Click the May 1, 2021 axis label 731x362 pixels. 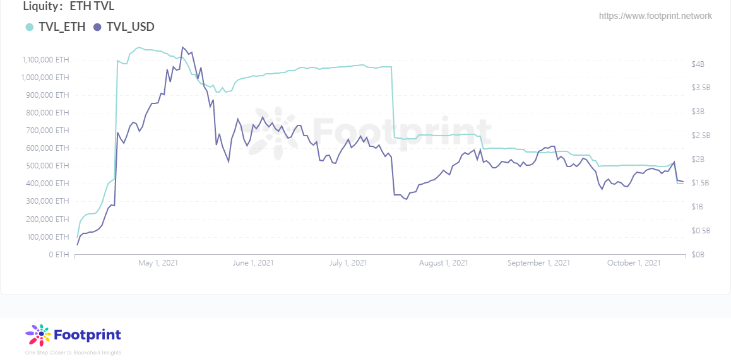(x=158, y=263)
